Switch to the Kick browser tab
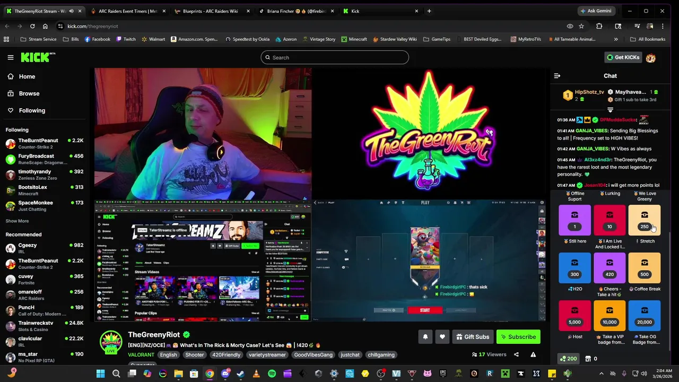Image resolution: width=679 pixels, height=382 pixels. coord(380,11)
